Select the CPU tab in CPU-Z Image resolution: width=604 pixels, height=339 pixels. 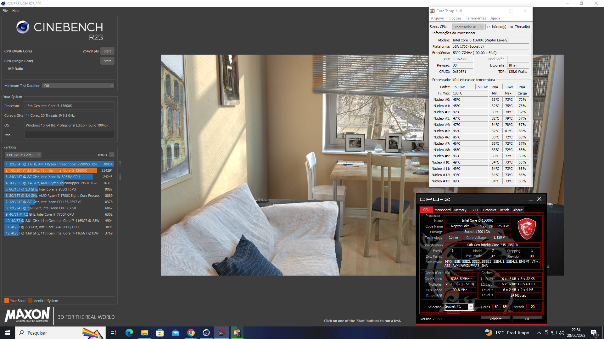[426, 210]
